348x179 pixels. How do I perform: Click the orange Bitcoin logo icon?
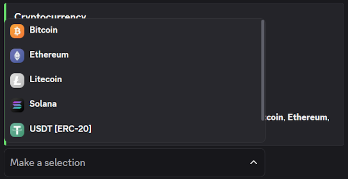[17, 31]
